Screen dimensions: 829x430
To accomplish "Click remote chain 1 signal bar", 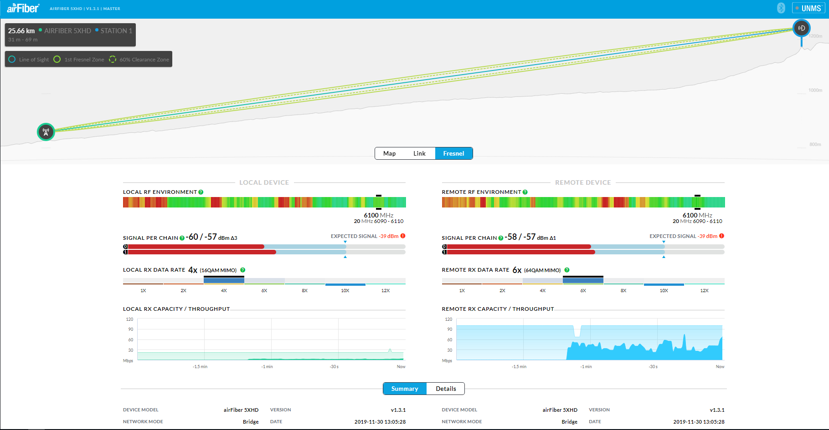I will coord(583,252).
